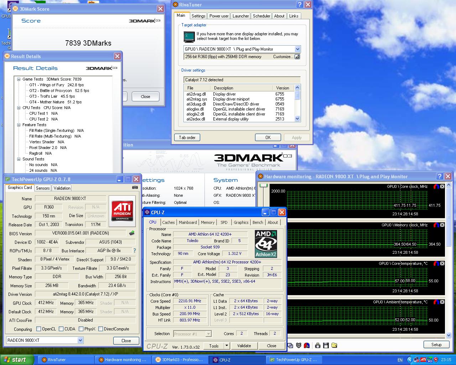Image resolution: width=456 pixels, height=365 pixels.
Task: Switch to the Sensors tab in GPU-Z
Action: (x=42, y=188)
